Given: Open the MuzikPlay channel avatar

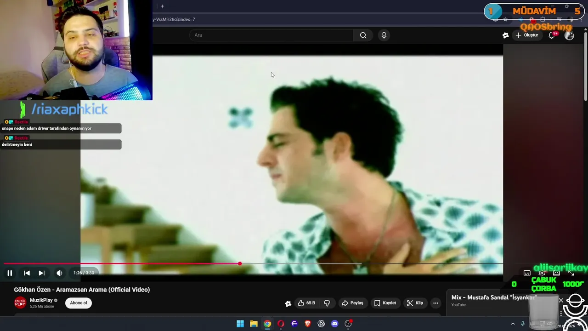Looking at the screenshot, I should (20, 302).
